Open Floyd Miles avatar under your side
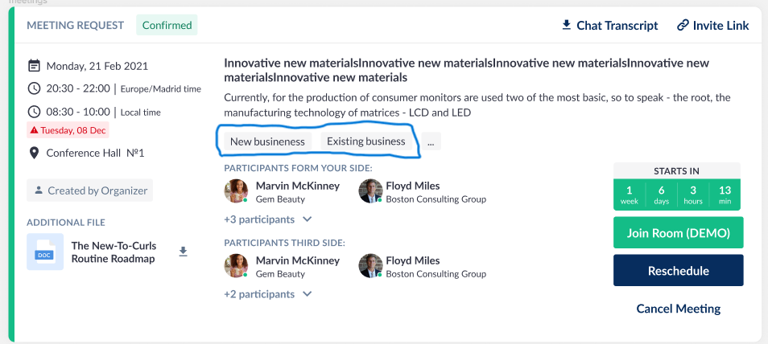 coord(370,191)
